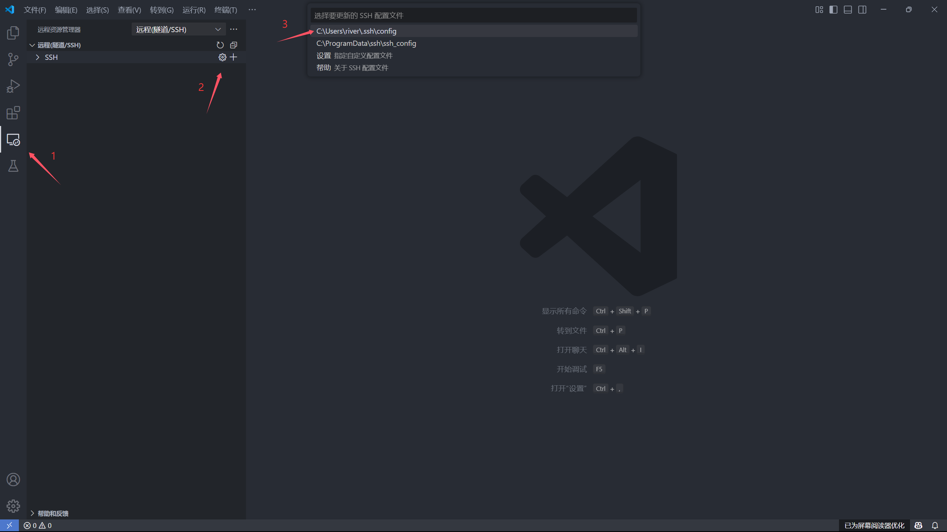The image size is (947, 532).
Task: Toggle the bottom panel visibility
Action: [848, 10]
